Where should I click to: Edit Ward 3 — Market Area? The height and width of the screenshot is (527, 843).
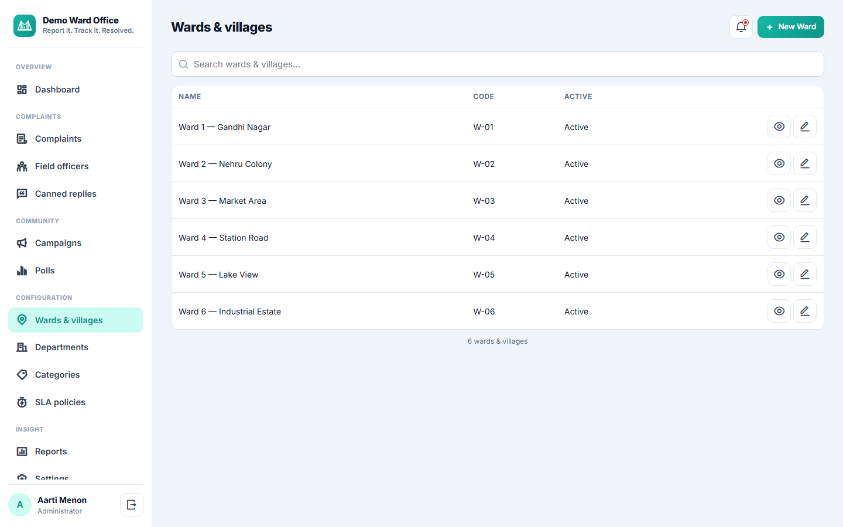click(x=805, y=200)
